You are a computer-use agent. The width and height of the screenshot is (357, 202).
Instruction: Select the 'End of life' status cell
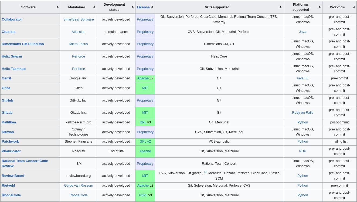click(116, 151)
